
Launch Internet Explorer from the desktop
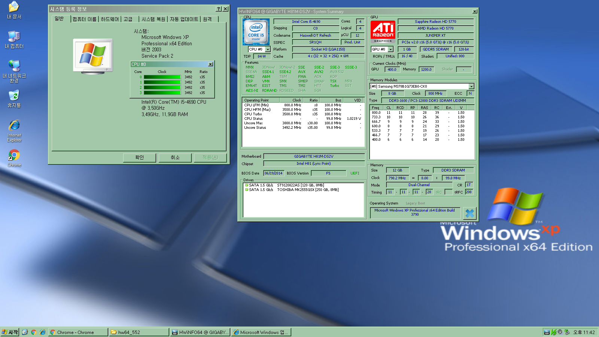[x=14, y=131]
